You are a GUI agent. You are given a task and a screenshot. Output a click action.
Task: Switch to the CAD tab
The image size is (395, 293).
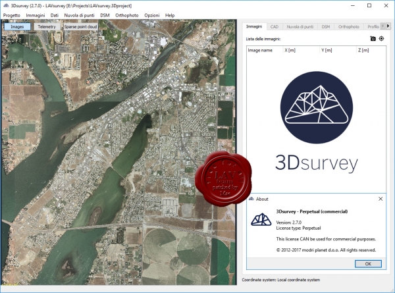[x=275, y=27]
